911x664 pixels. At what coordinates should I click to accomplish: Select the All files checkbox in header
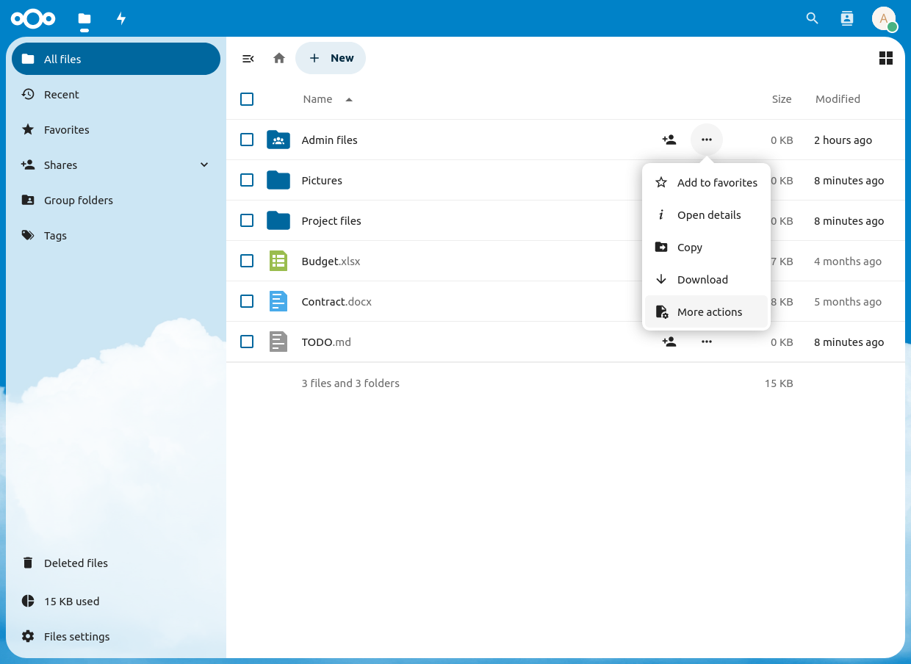[x=247, y=99]
